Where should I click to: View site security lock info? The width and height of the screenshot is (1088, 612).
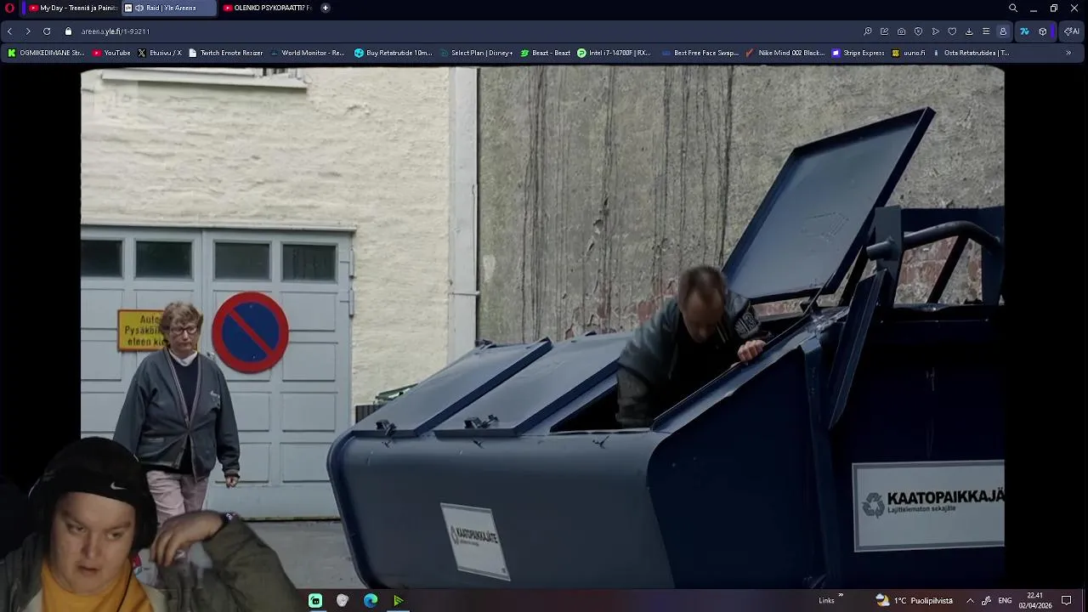(x=68, y=31)
